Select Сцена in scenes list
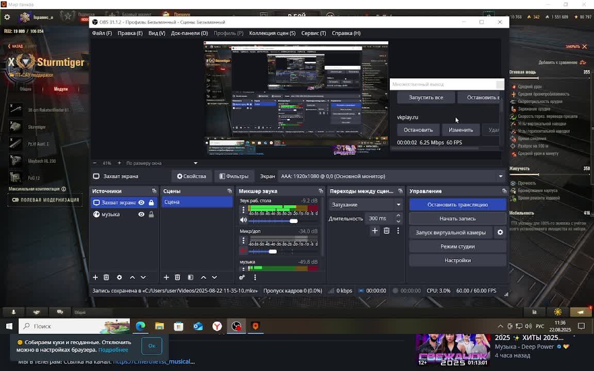The width and height of the screenshot is (594, 371). [x=197, y=202]
